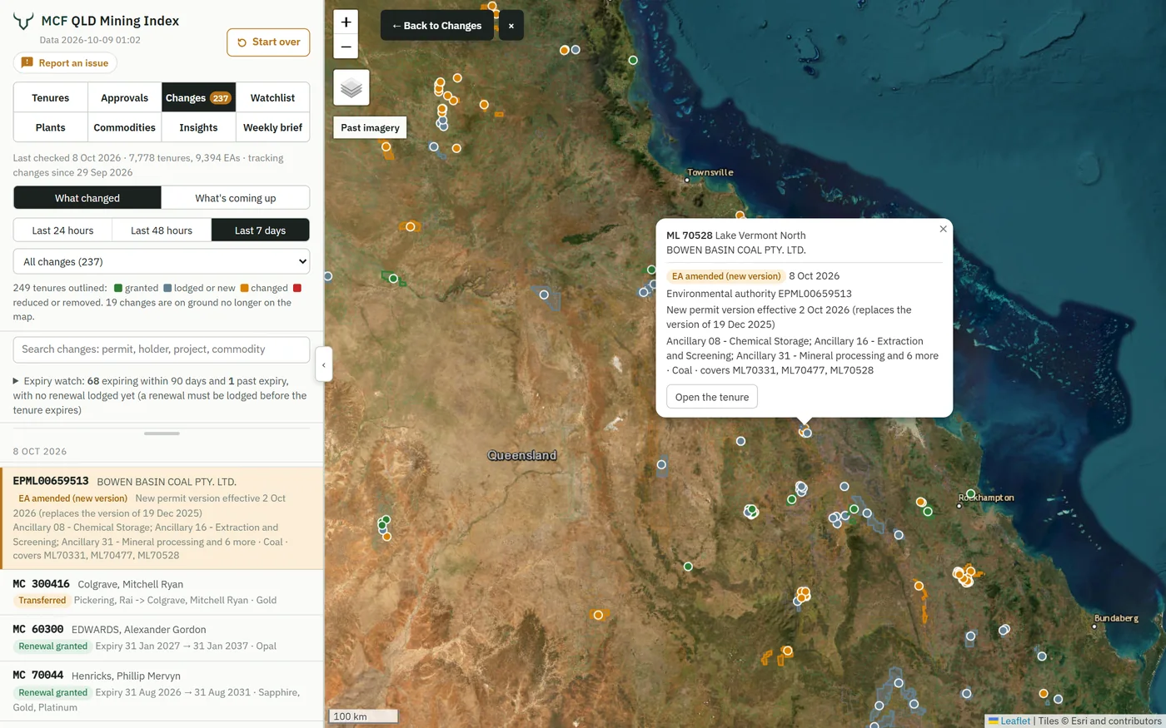Collapse the side panel with the arrow handle

(x=324, y=364)
